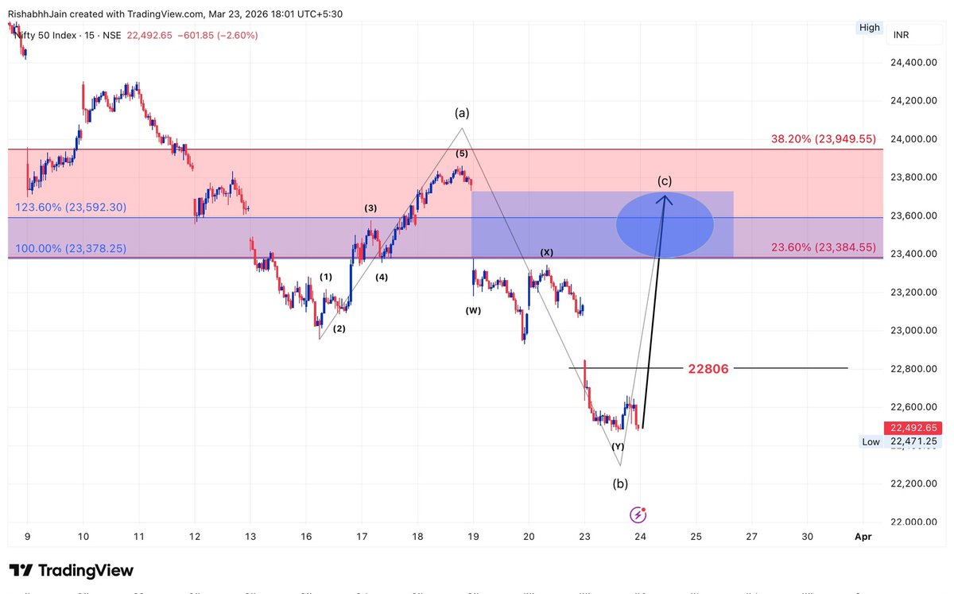Click the 22806 horizontal price line label

point(708,368)
